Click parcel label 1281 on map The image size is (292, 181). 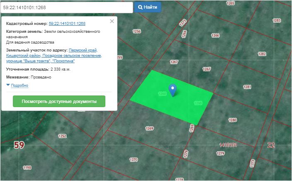(x=247, y=87)
